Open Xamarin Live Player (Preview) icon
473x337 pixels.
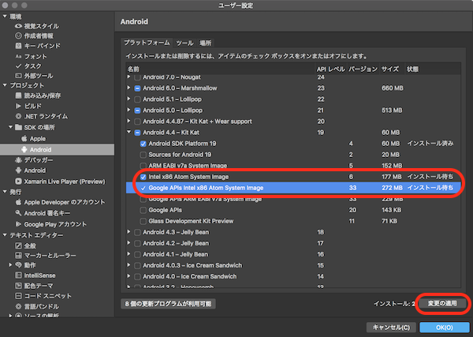pyautogui.click(x=18, y=182)
